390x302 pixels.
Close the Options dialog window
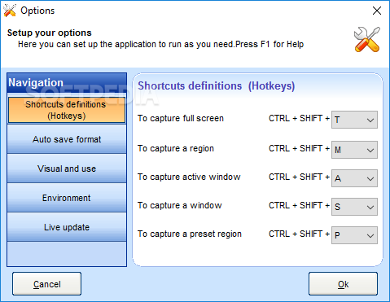pyautogui.click(x=377, y=11)
